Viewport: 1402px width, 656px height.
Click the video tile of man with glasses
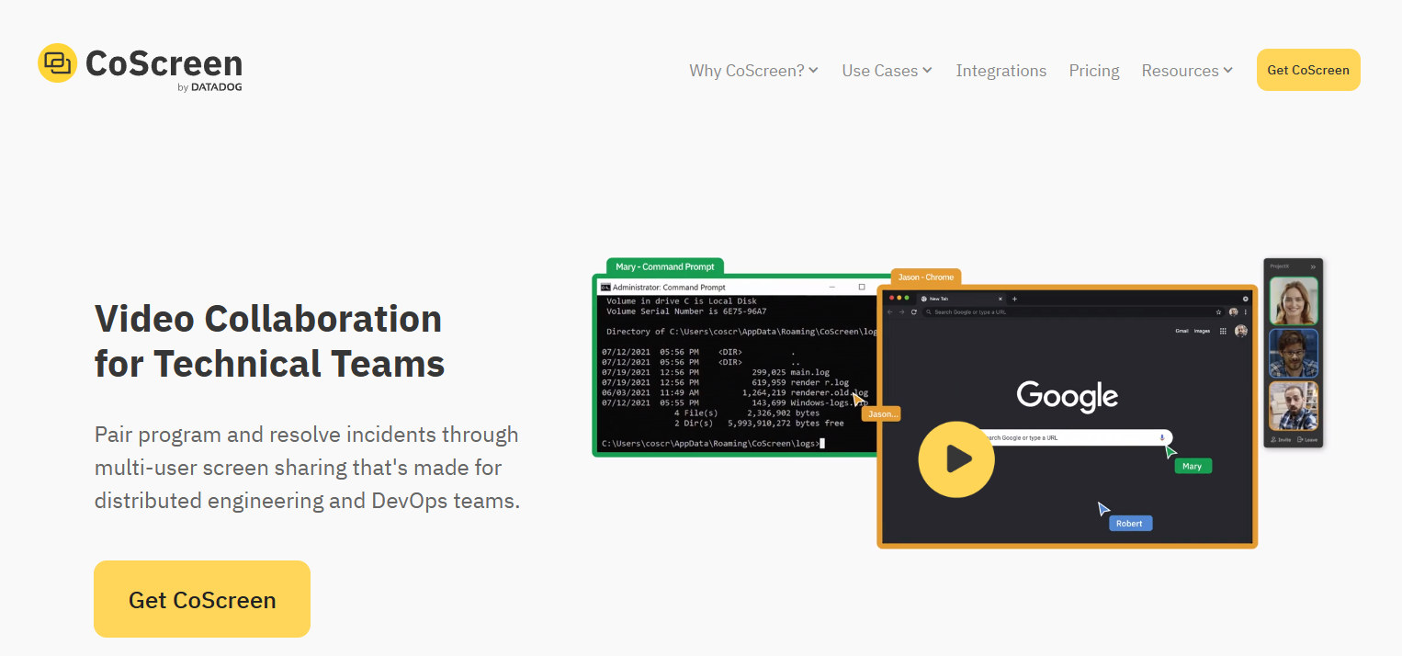1294,354
